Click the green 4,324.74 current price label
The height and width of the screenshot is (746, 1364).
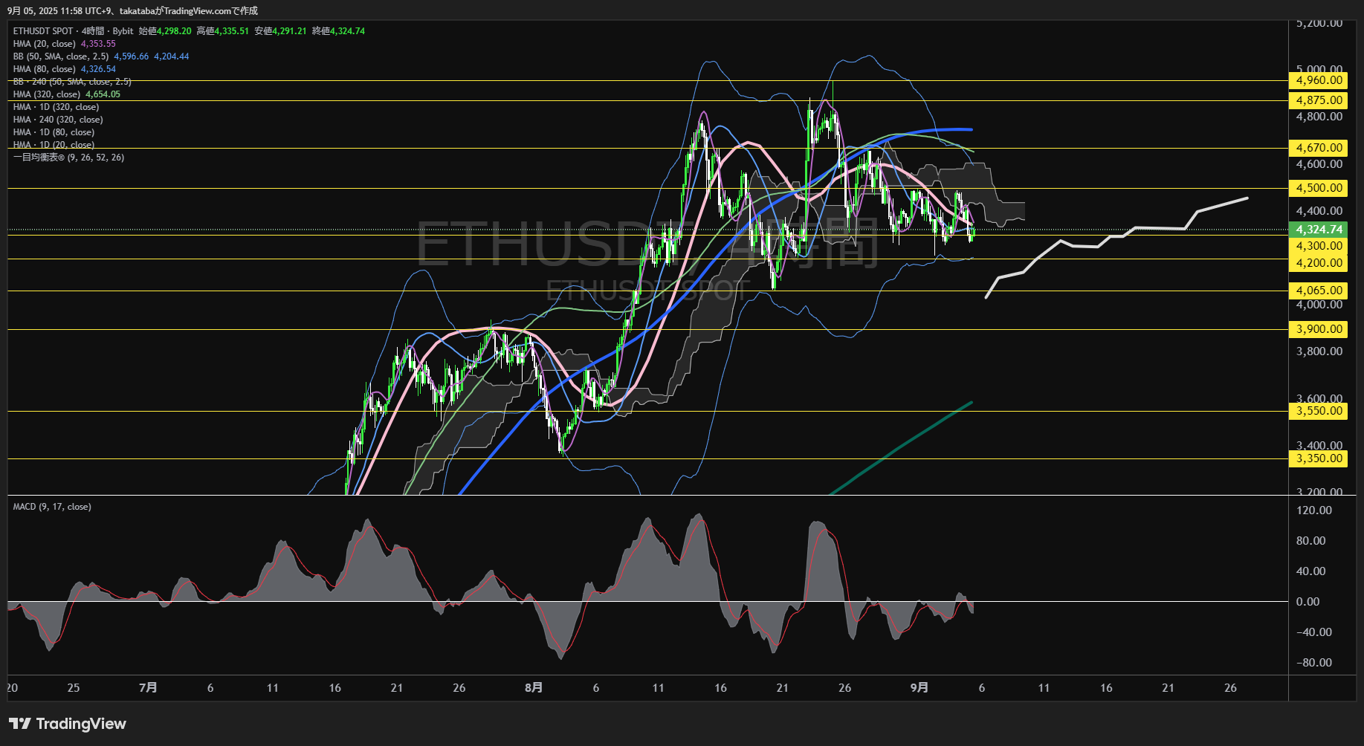[x=1319, y=230]
